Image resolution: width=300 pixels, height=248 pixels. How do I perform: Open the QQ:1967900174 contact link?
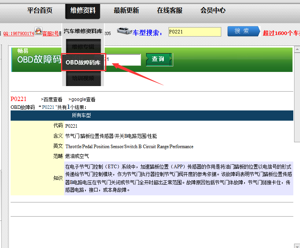(x=19, y=33)
